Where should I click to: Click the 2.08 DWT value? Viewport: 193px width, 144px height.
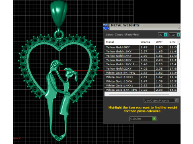(159, 90)
